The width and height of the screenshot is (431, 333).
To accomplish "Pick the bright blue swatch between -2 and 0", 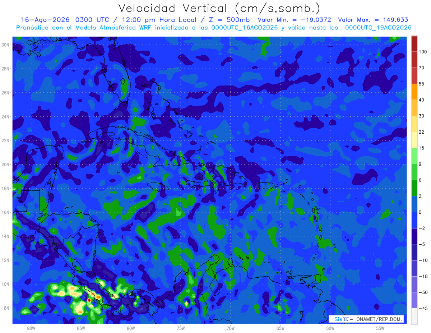I will 414,220.
